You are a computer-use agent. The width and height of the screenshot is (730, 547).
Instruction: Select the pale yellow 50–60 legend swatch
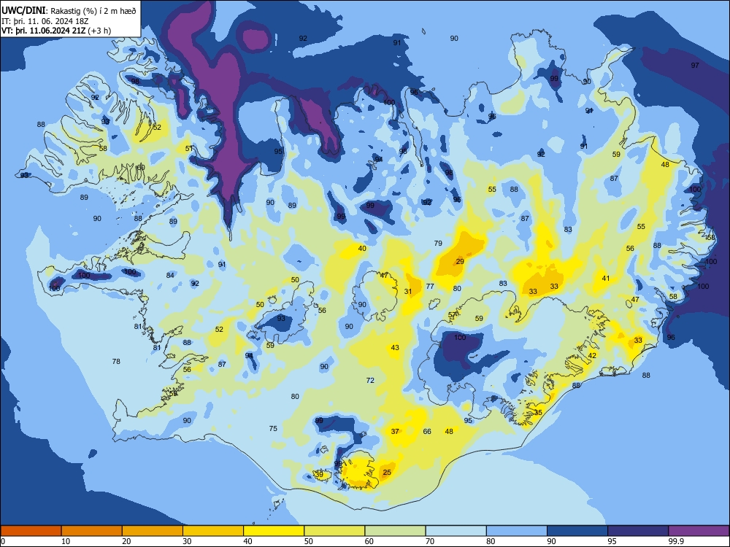[x=334, y=531]
